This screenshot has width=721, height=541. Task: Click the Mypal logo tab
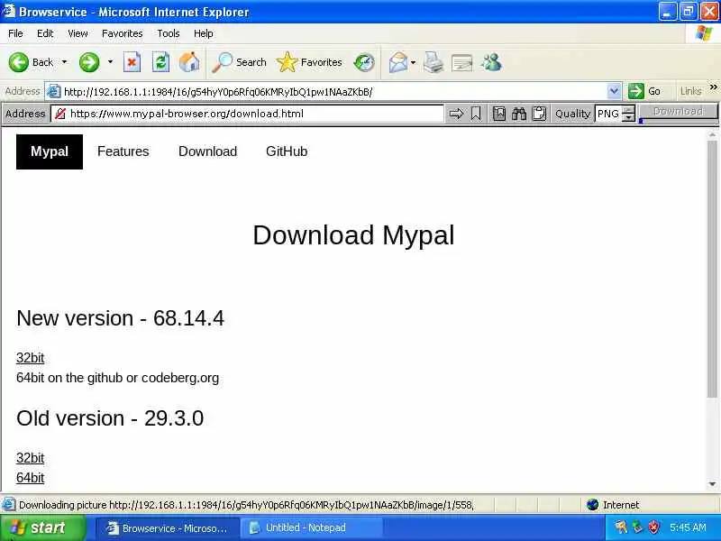(x=50, y=151)
